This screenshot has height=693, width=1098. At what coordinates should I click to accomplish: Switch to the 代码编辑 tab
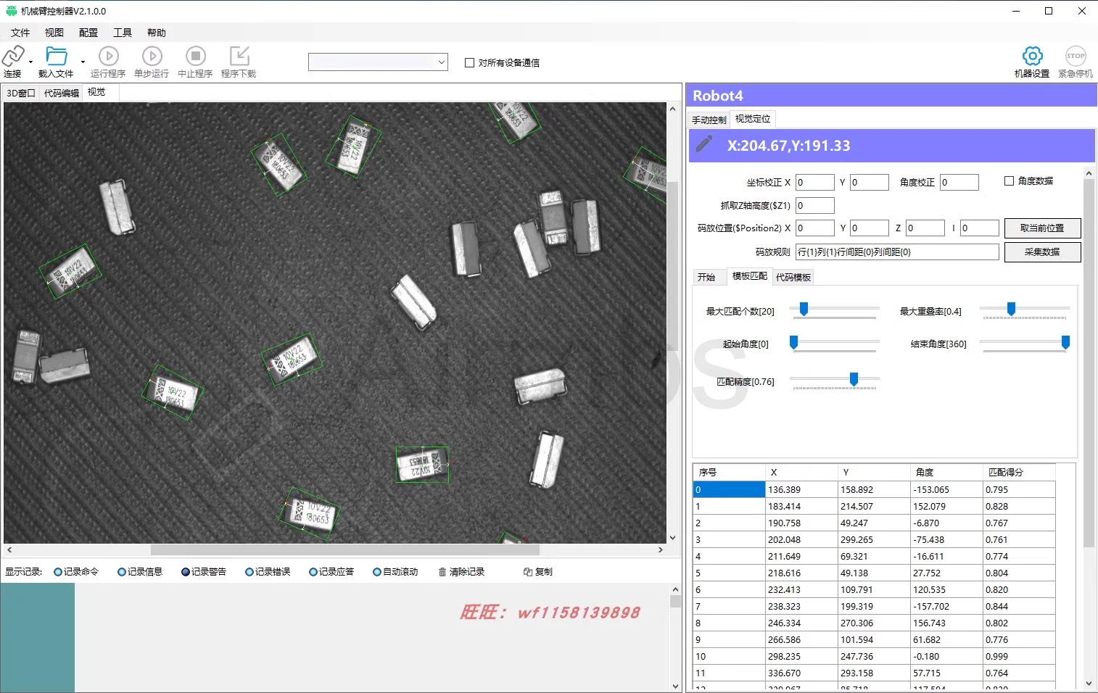(62, 93)
